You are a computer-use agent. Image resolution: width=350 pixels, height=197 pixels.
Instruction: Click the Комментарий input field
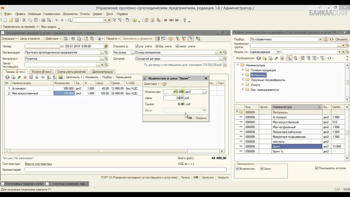[126, 170]
